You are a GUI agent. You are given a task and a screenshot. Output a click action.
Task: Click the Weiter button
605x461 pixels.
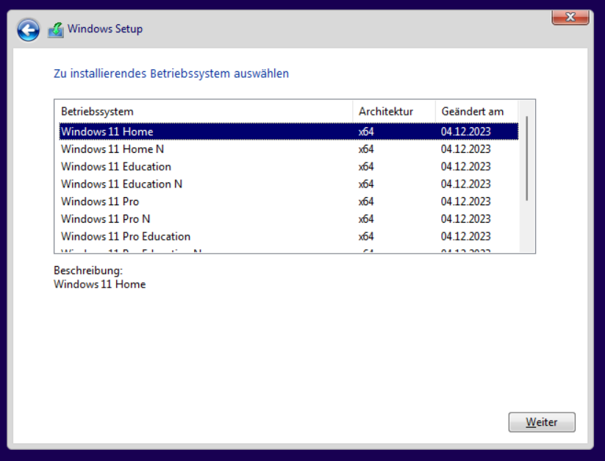[542, 422]
